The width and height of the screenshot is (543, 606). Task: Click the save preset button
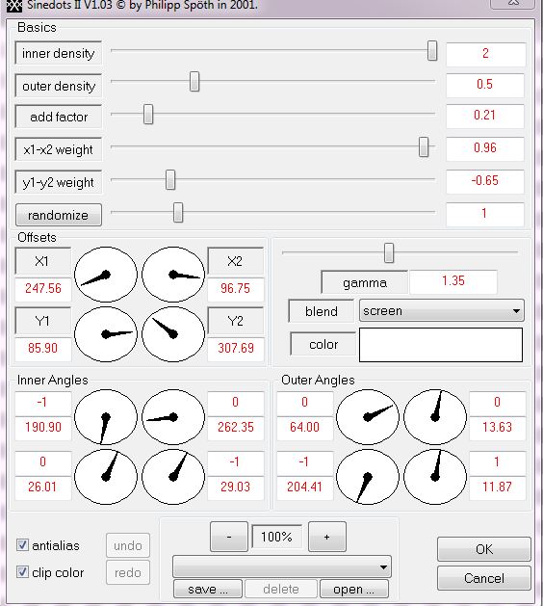208,589
